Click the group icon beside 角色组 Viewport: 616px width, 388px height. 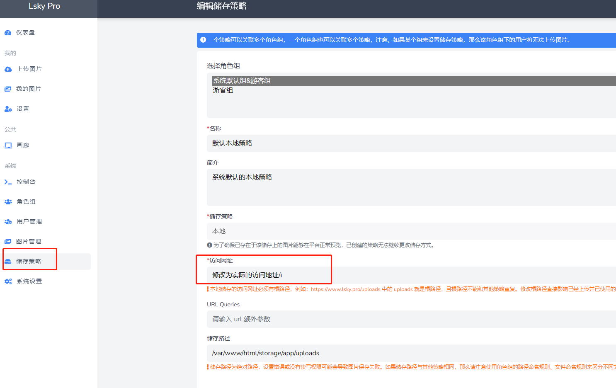coord(8,202)
